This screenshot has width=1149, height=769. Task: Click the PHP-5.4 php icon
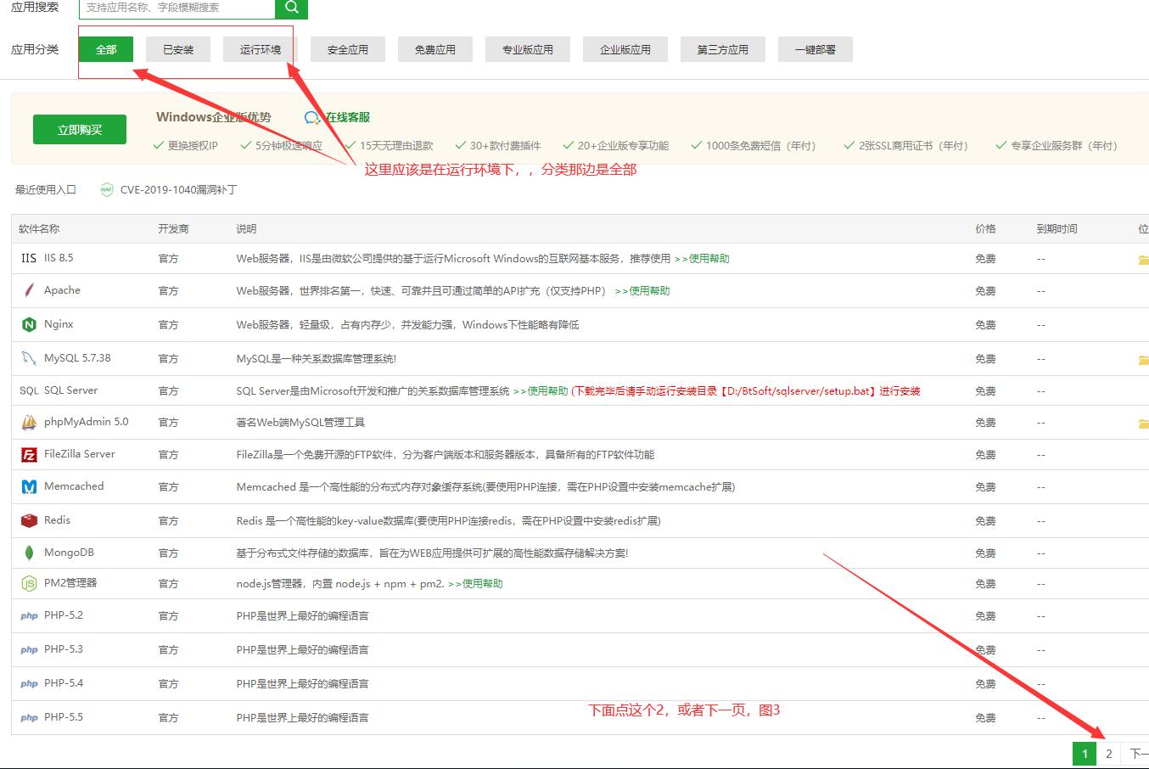click(29, 684)
